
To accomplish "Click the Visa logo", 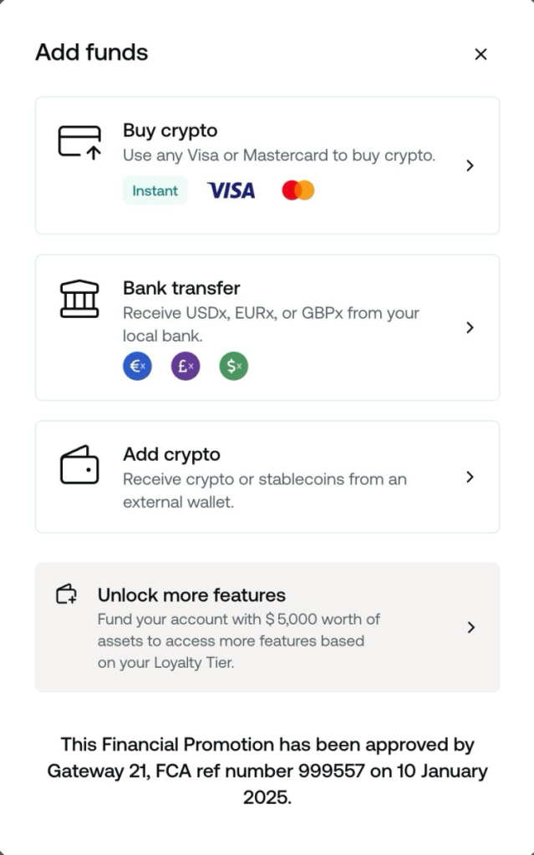I will point(231,190).
